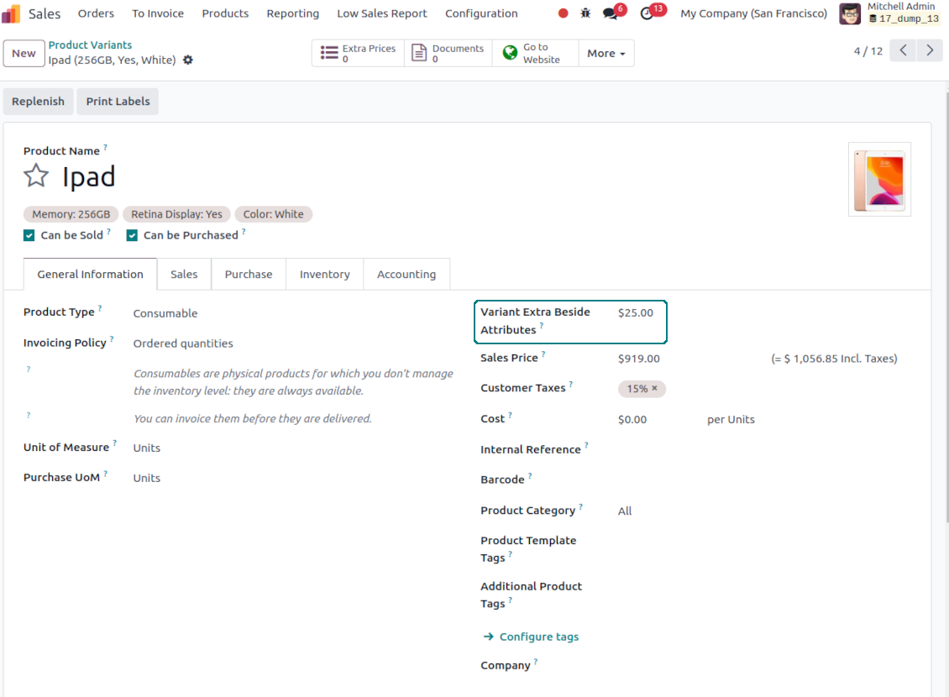The width and height of the screenshot is (949, 697).
Task: Uncheck Can be Purchased checkbox
Action: [132, 235]
